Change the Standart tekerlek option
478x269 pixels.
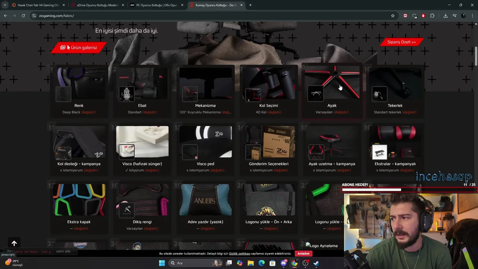(409, 112)
